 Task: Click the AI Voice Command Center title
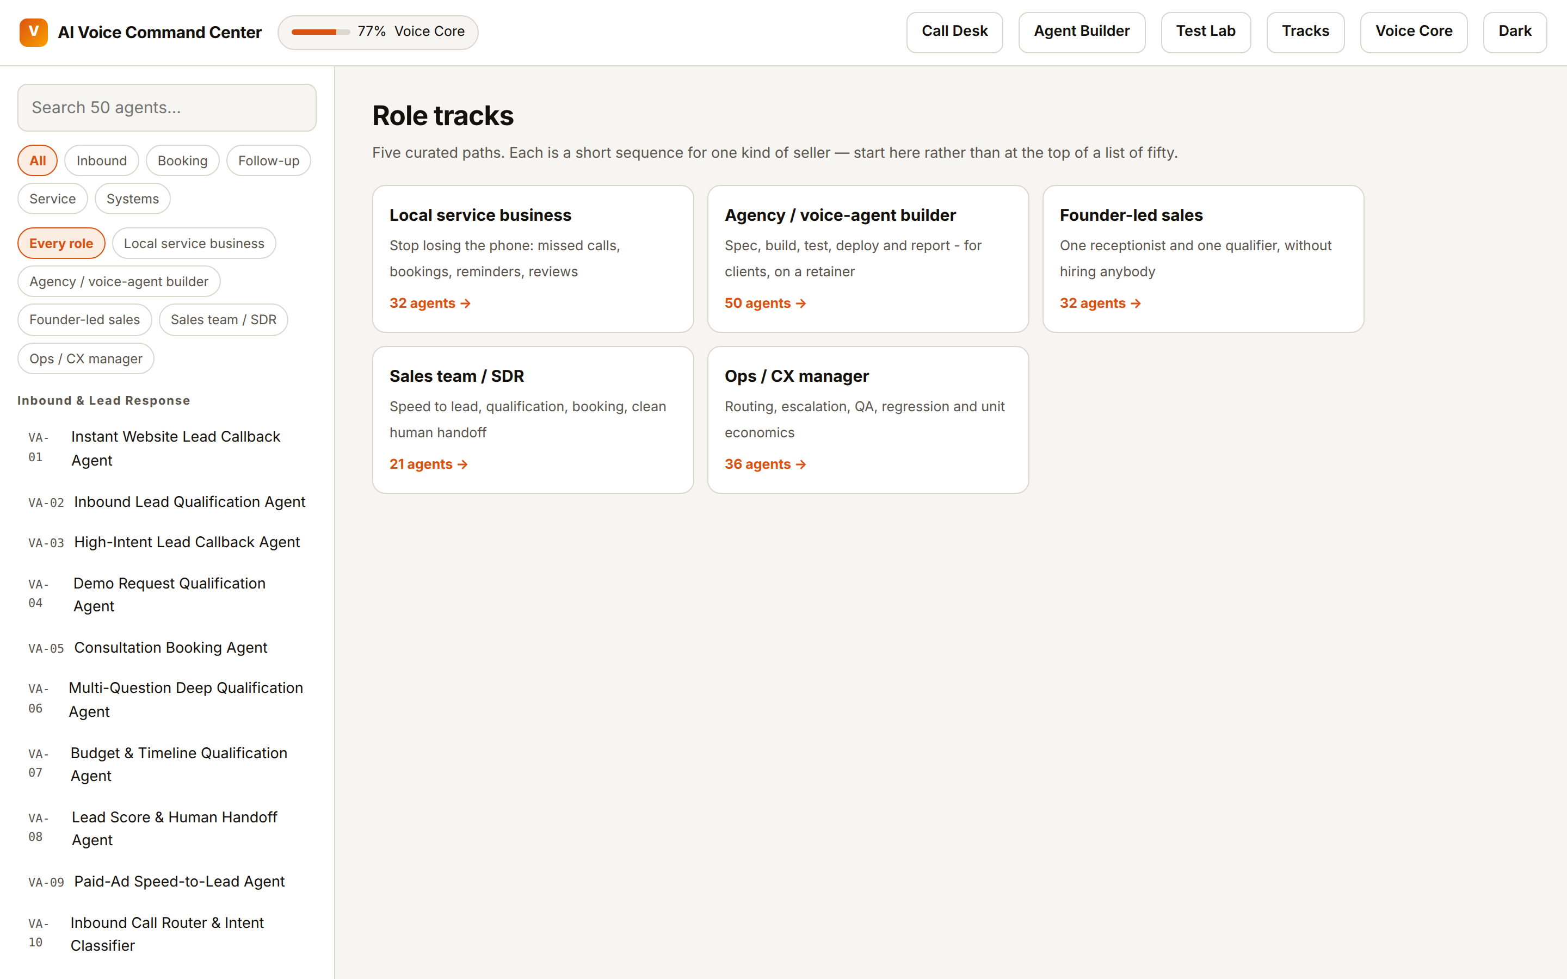pyautogui.click(x=160, y=33)
